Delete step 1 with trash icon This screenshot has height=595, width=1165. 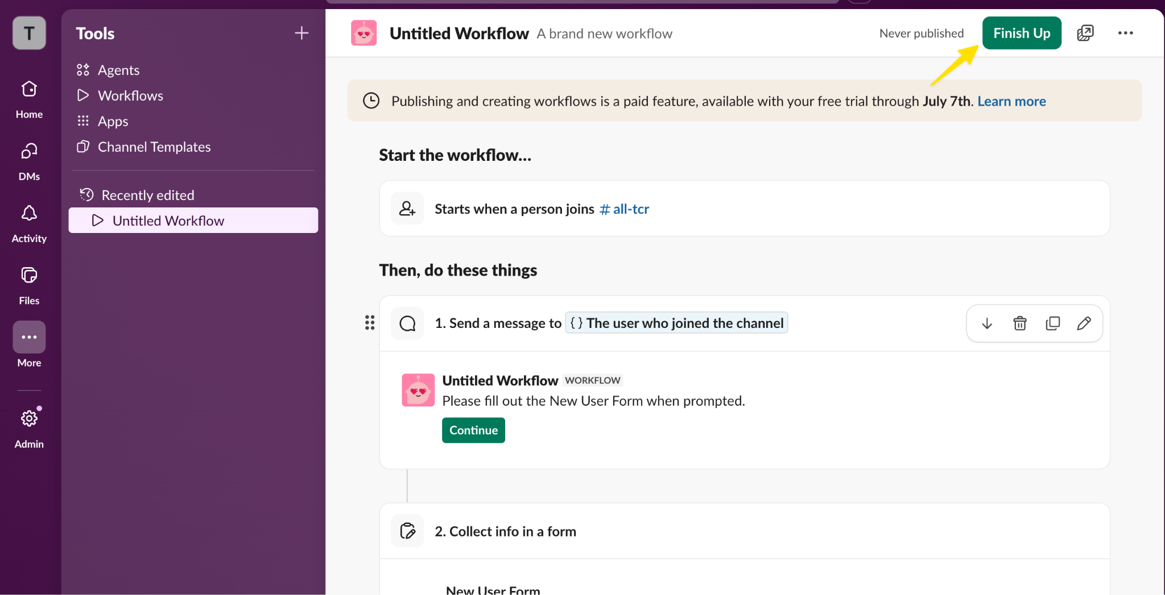[1020, 323]
